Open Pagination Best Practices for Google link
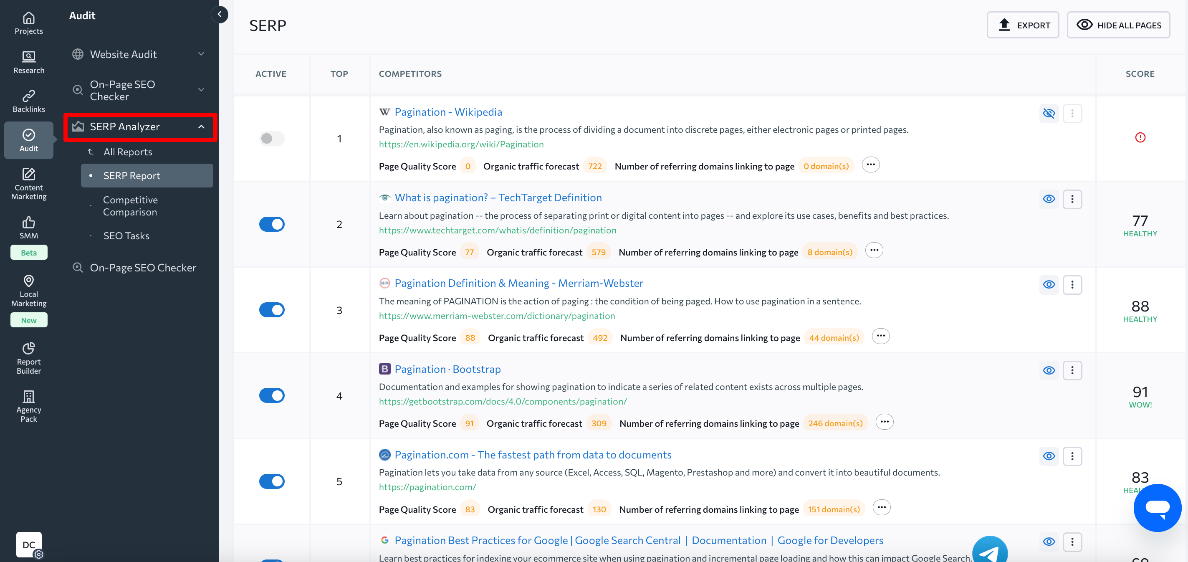The width and height of the screenshot is (1188, 562). pyautogui.click(x=639, y=540)
